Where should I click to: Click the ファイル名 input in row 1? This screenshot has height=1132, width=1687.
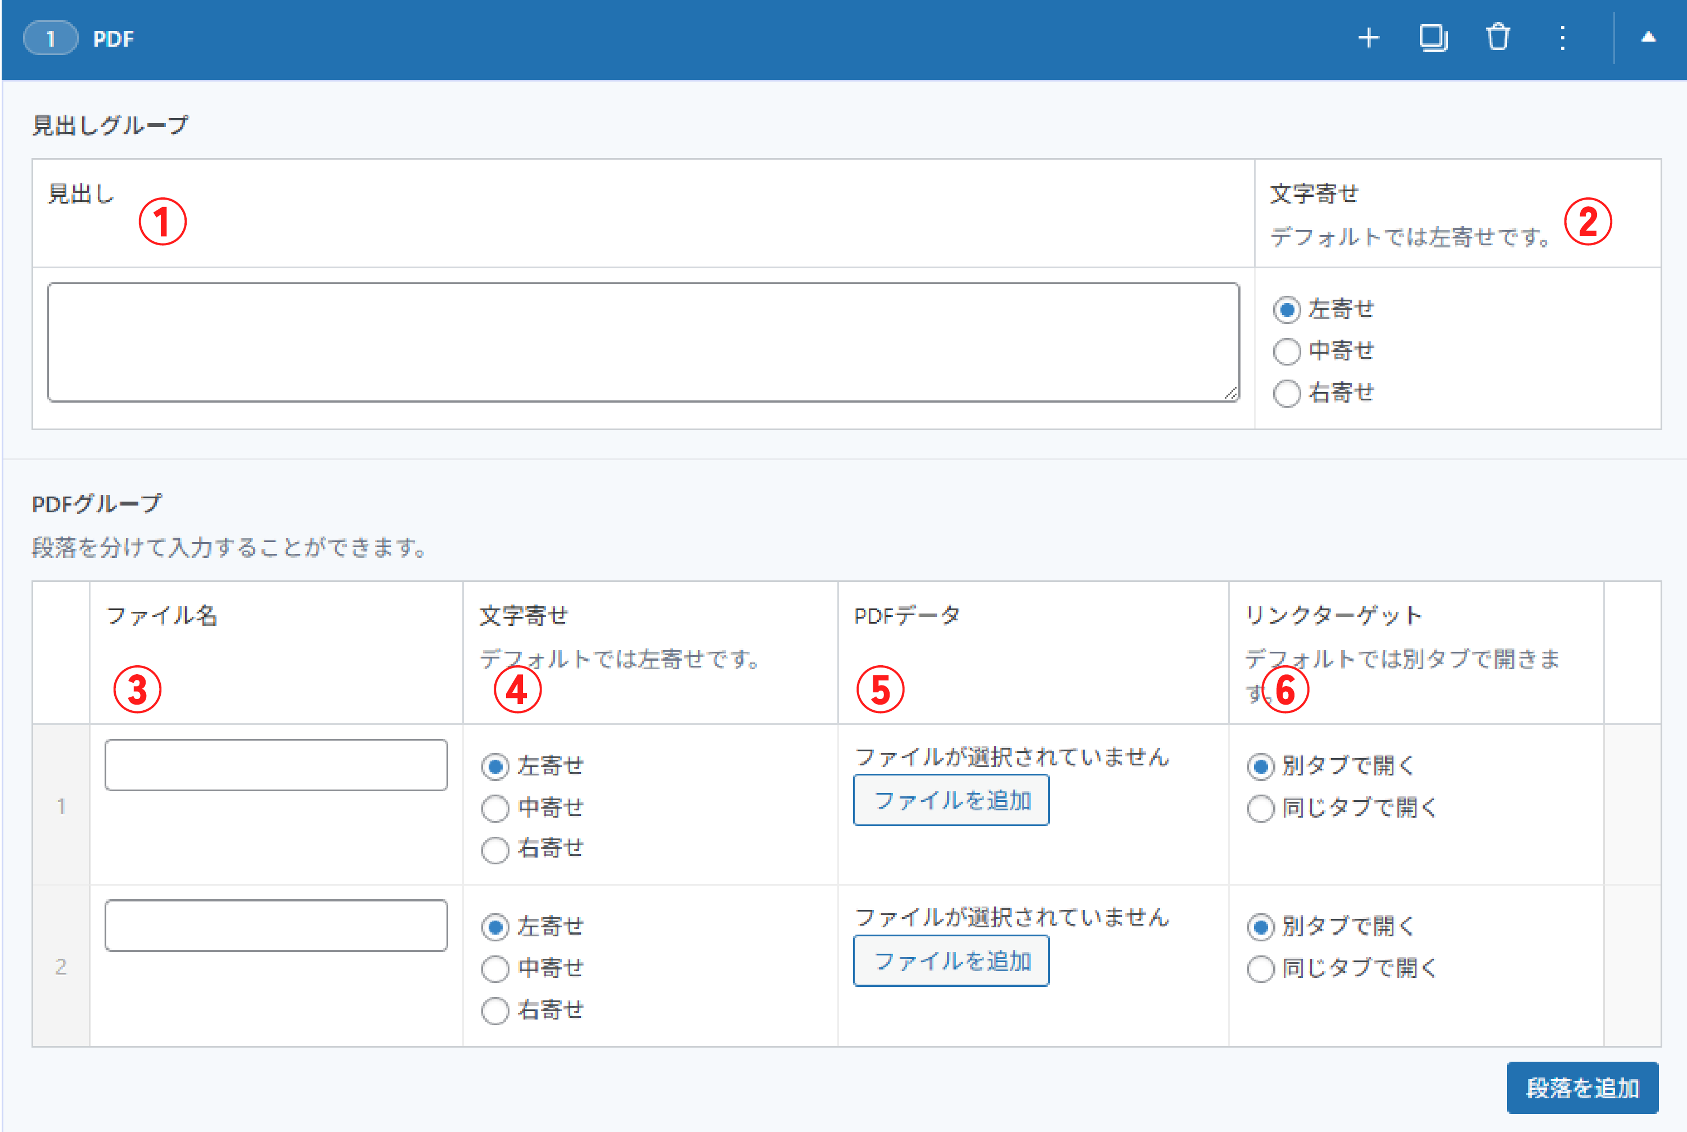(x=276, y=765)
